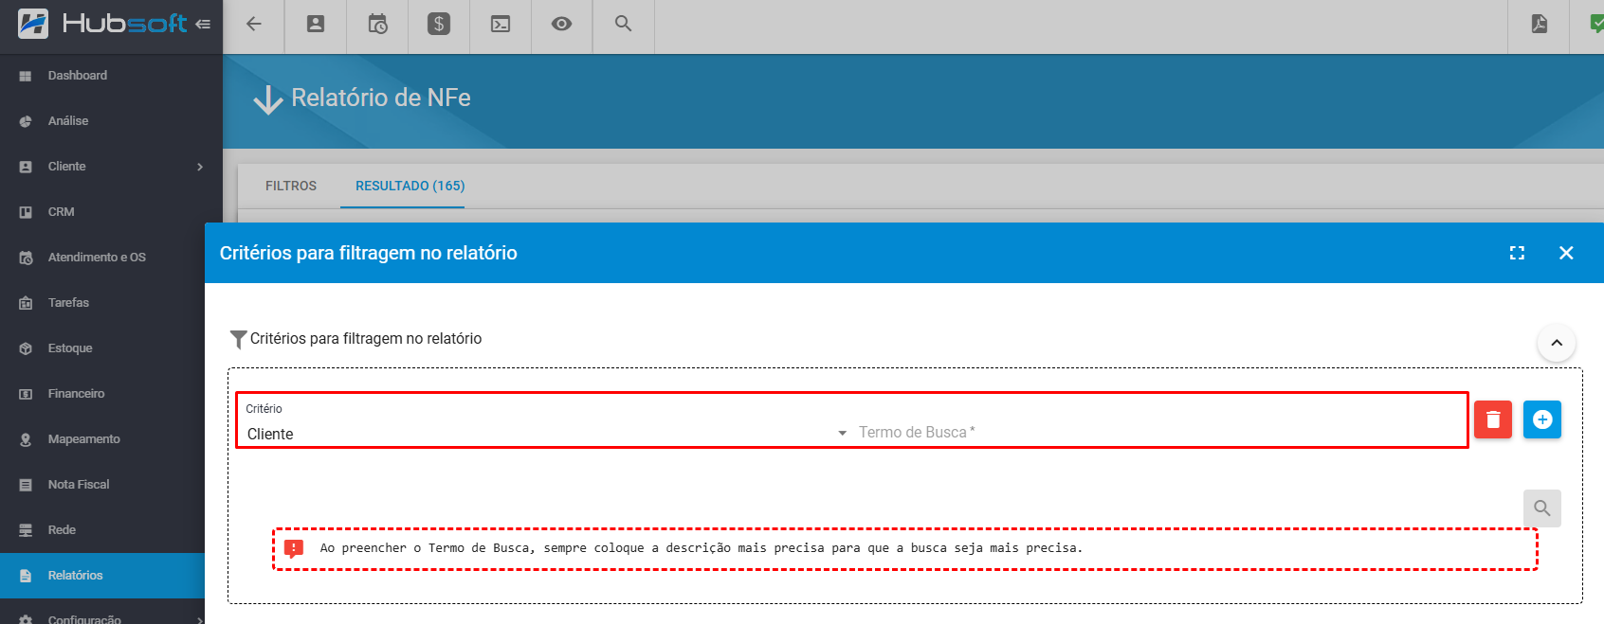Viewport: 1604px width, 624px height.
Task: Switch to the RESULTADO (165) tab
Action: (x=410, y=186)
